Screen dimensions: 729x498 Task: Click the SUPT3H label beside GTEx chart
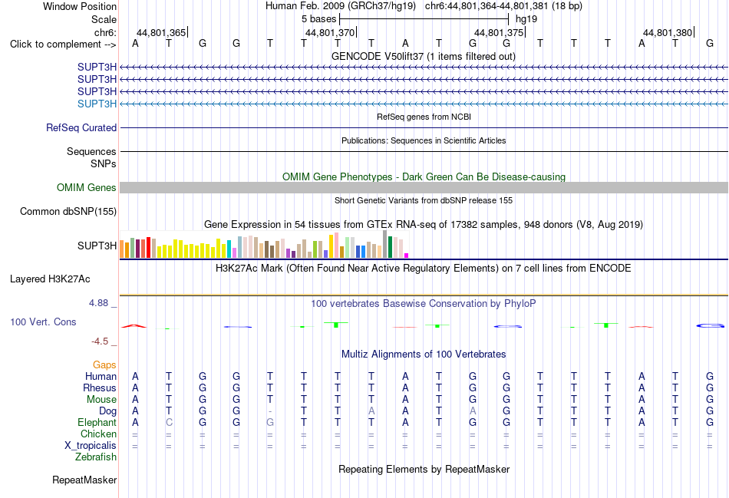pyautogui.click(x=97, y=246)
